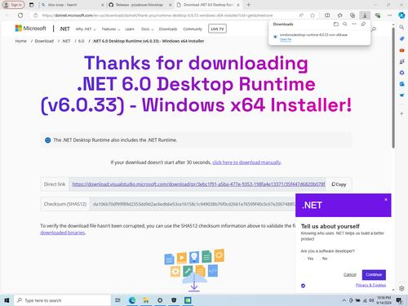Activate Read aloud icon in address bar
This screenshot has width=408, height=306.
click(301, 16)
